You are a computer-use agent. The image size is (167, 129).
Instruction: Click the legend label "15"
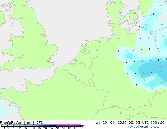pos(39,128)
